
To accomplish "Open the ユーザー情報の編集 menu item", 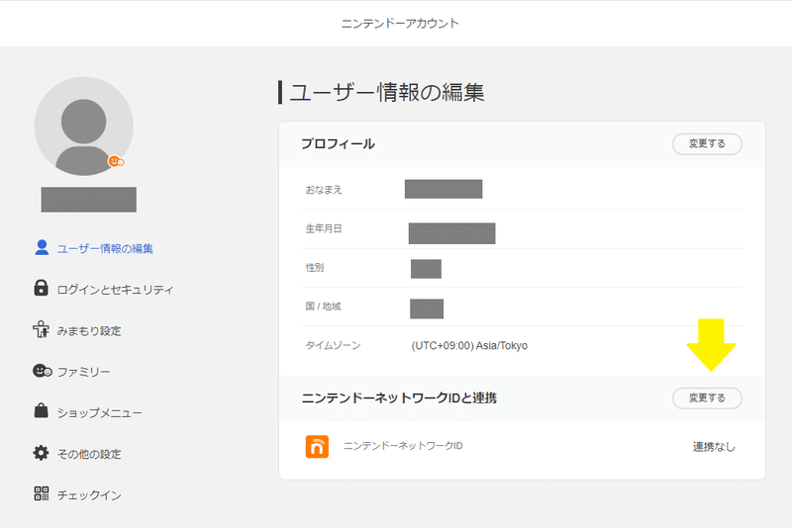I will 105,248.
